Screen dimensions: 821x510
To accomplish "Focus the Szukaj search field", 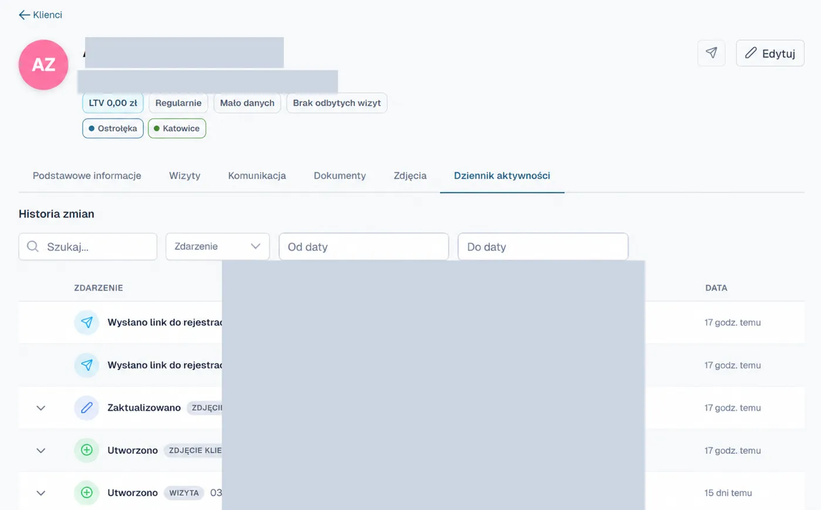I will (x=88, y=247).
